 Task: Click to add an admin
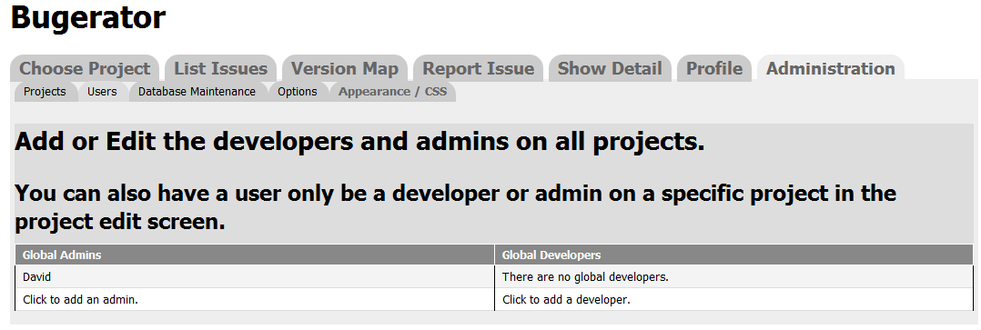click(81, 300)
